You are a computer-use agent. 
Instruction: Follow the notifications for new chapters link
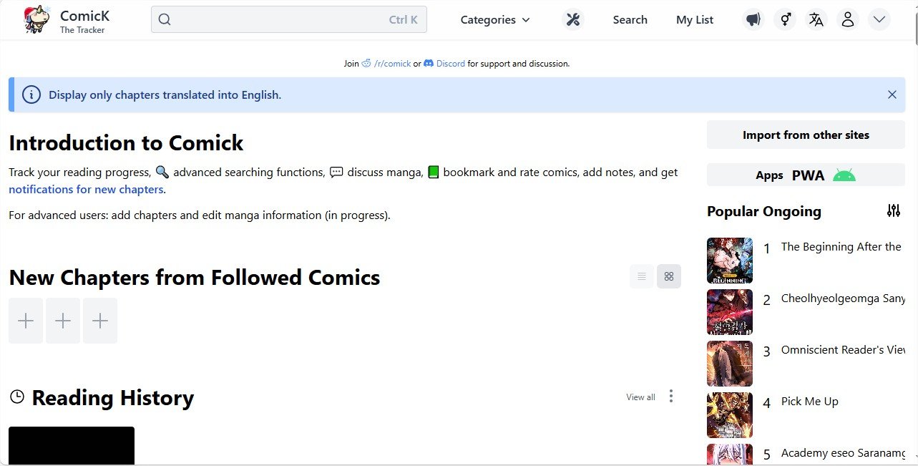point(86,190)
